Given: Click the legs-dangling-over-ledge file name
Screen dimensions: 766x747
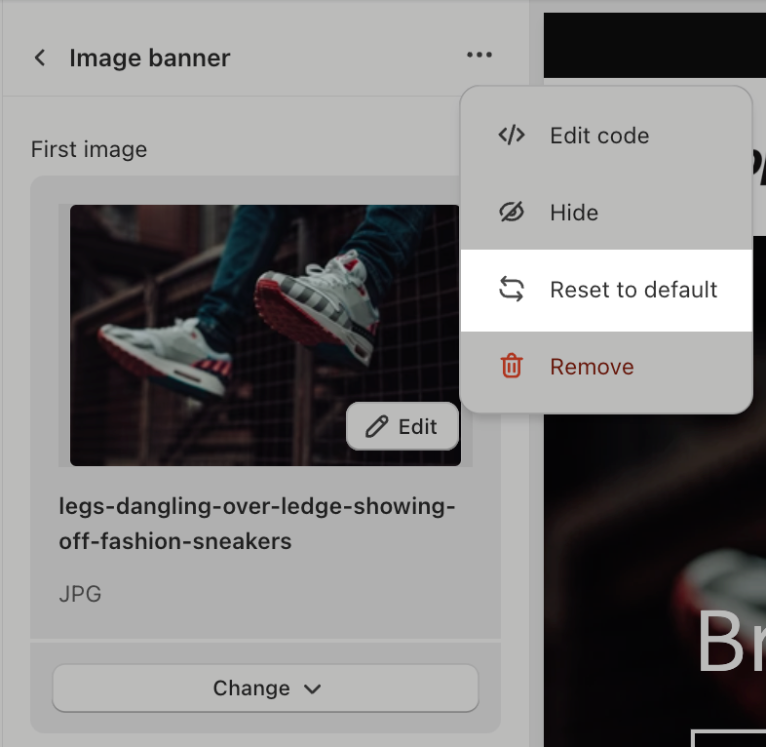Looking at the screenshot, I should click(x=257, y=524).
